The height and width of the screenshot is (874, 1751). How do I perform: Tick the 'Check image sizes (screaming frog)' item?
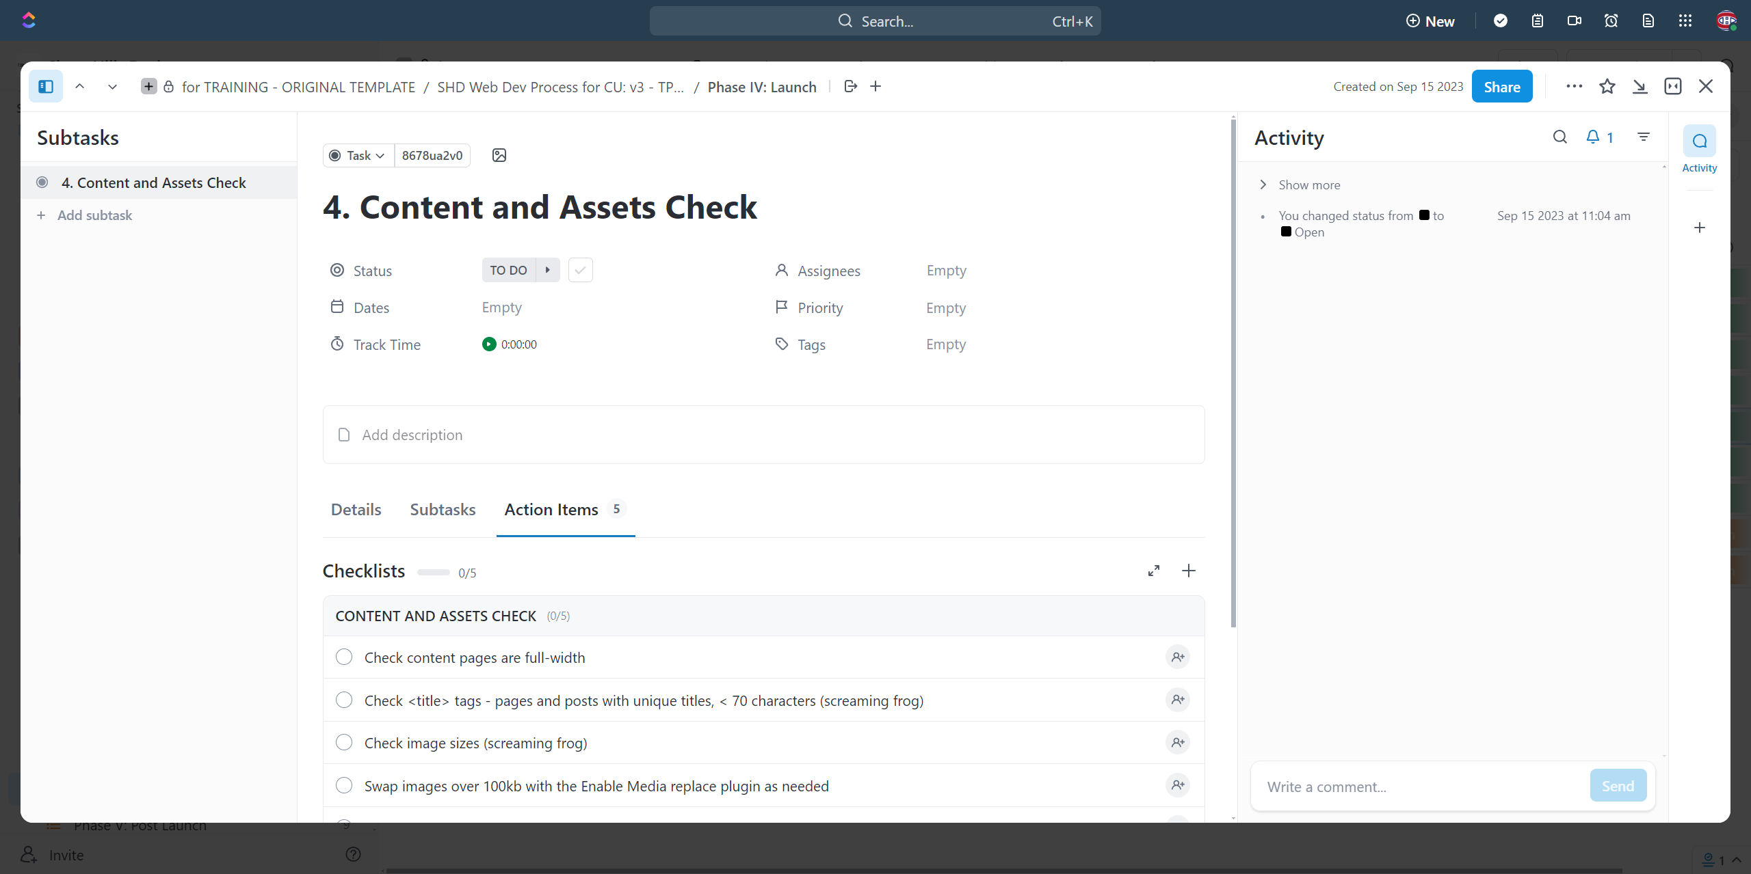tap(344, 743)
